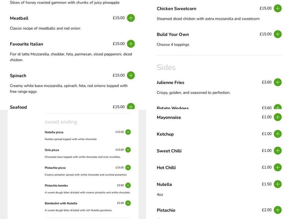Add Ketchup dip to the basket

[278, 134]
